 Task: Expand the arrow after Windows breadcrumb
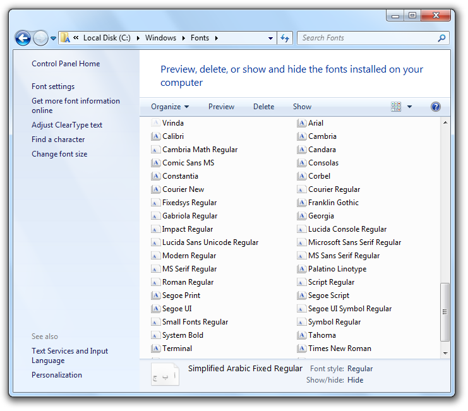pos(184,38)
